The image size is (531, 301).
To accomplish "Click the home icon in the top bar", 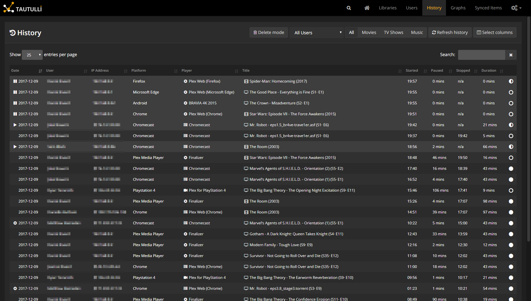I will [367, 8].
